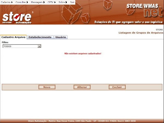164x123 pixels.
Task: Open the Filtro dropdown arrow
Action: 39,46
